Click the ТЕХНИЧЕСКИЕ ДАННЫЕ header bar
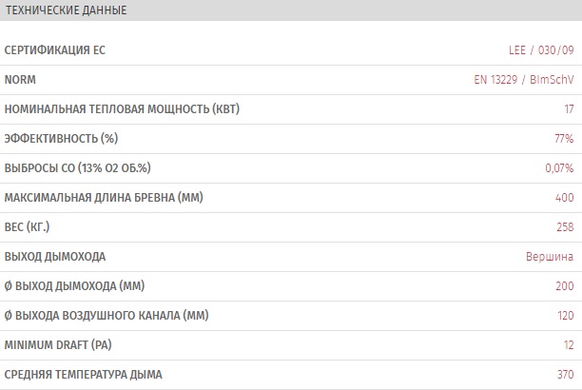Viewport: 582px width, 390px height. 291,10
